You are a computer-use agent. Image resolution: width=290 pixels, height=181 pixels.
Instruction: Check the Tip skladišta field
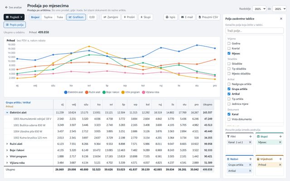point(229,69)
